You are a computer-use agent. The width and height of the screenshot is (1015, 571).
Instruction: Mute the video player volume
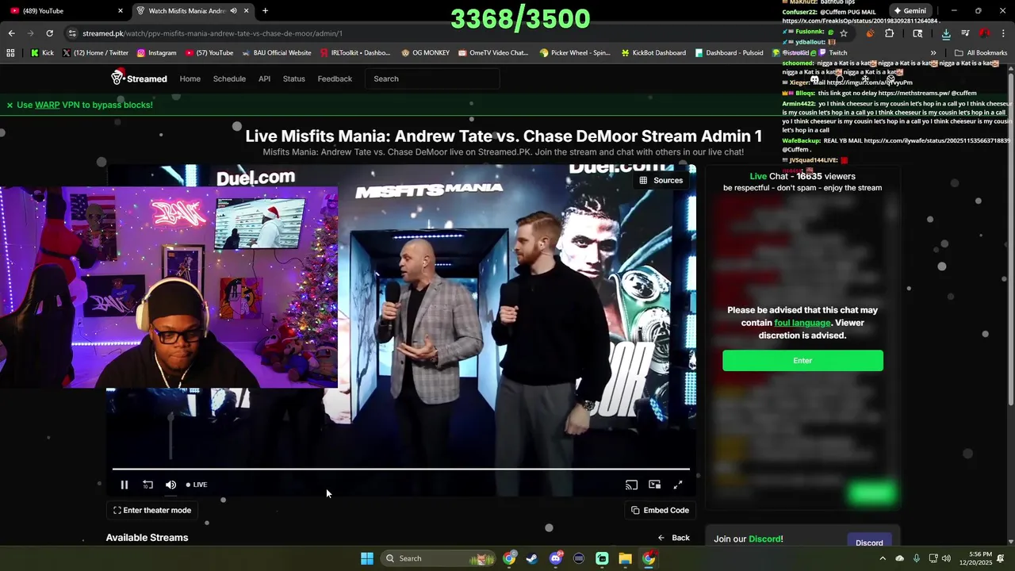[x=170, y=485]
